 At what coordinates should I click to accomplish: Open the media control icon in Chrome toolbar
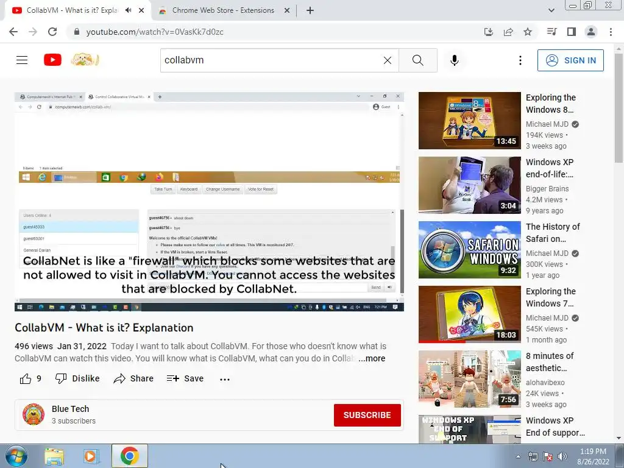pyautogui.click(x=551, y=32)
